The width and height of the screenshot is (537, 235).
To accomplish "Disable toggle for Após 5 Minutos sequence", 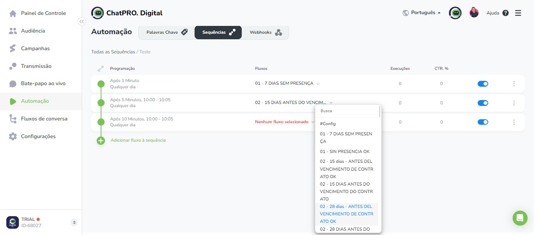I will click(483, 103).
